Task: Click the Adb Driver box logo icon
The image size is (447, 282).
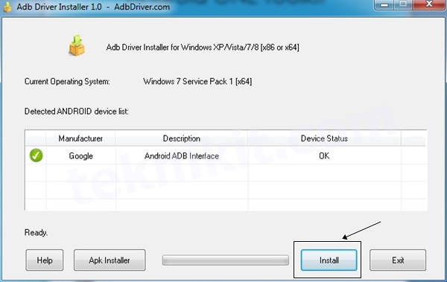Action: point(77,45)
